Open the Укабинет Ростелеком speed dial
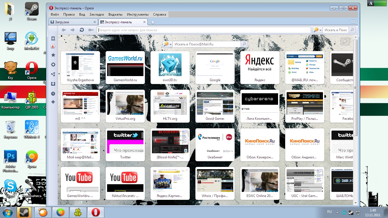This screenshot has height=218, width=388. [215, 145]
